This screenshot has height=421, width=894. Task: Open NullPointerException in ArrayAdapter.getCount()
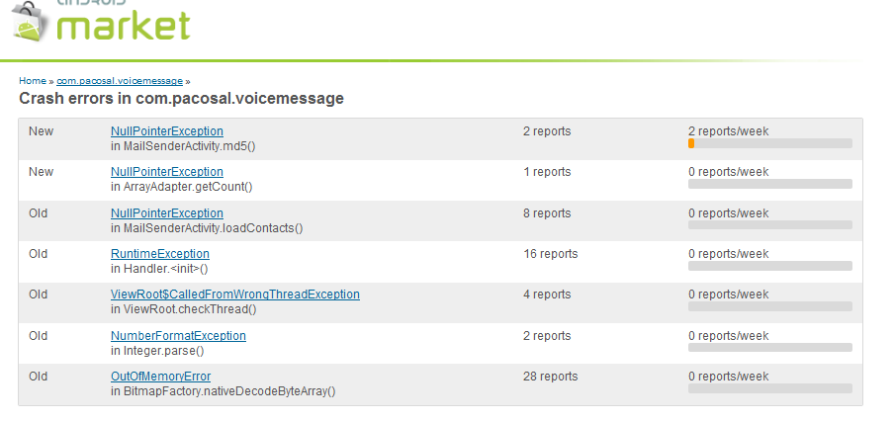[166, 172]
